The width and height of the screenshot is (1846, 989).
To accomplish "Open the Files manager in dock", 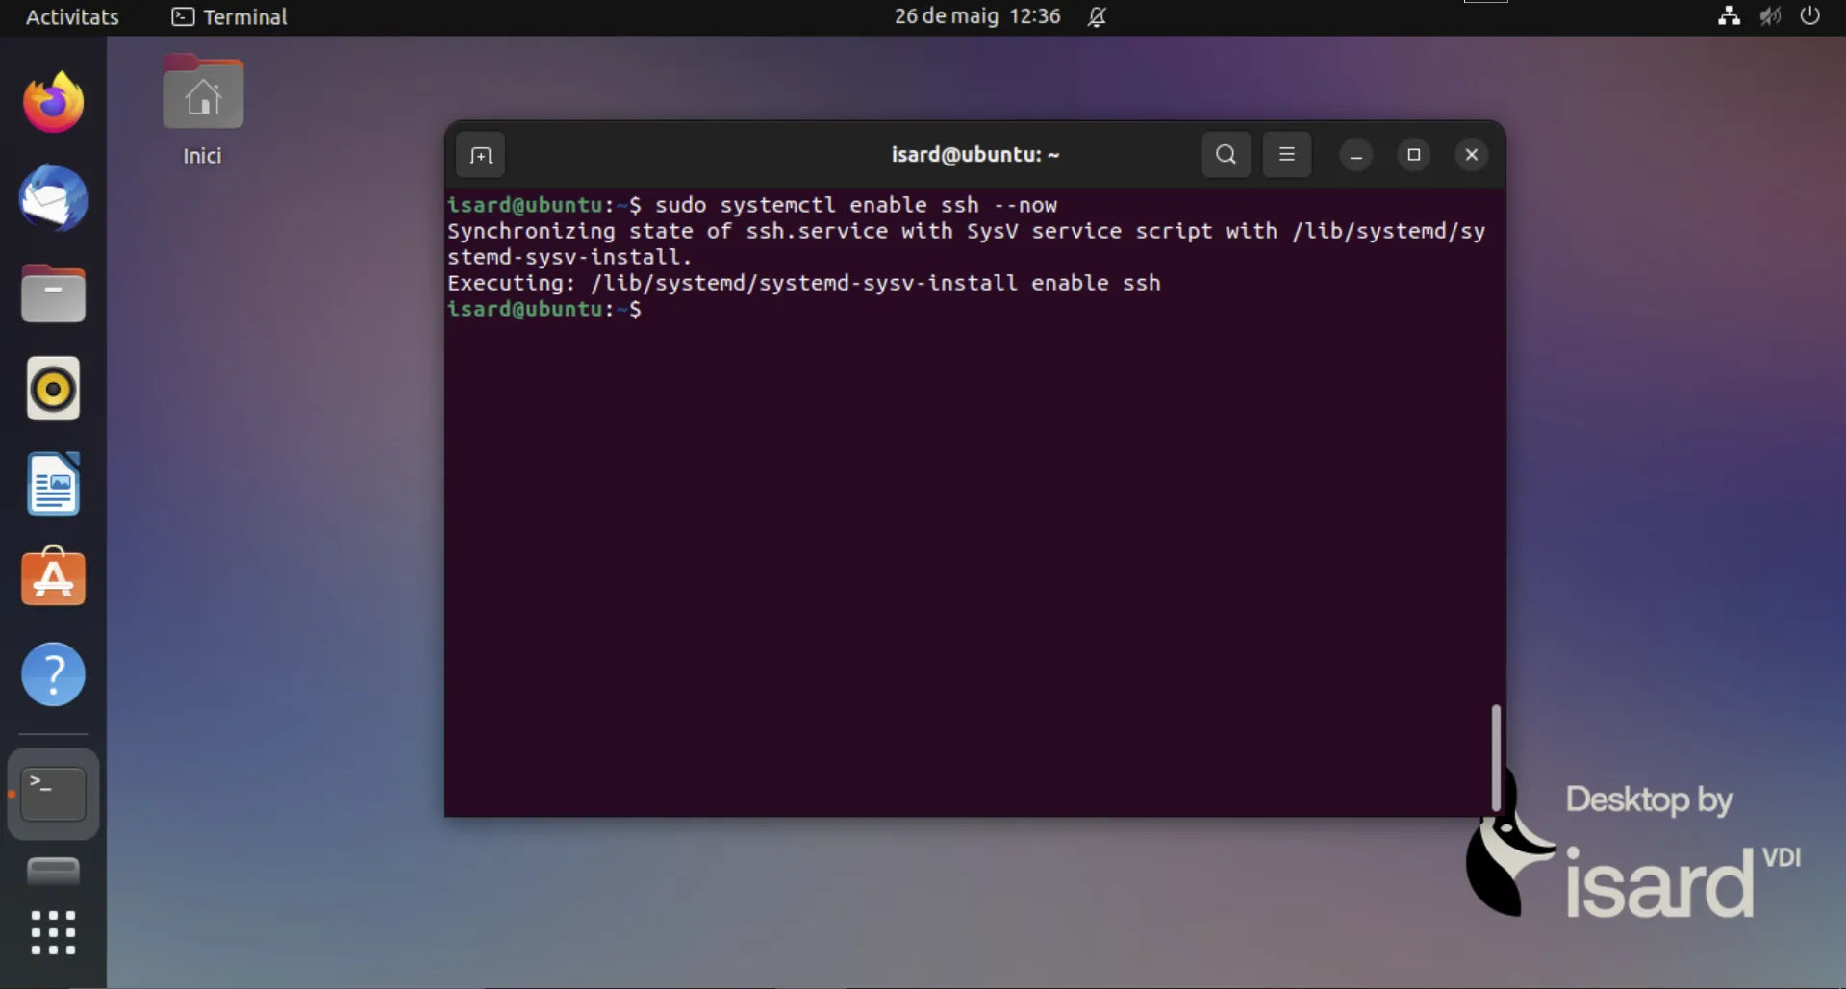I will point(53,293).
